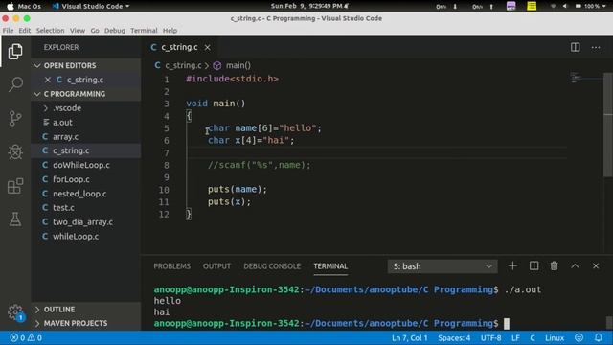Maximize the terminal panel with up chevron

(575, 266)
